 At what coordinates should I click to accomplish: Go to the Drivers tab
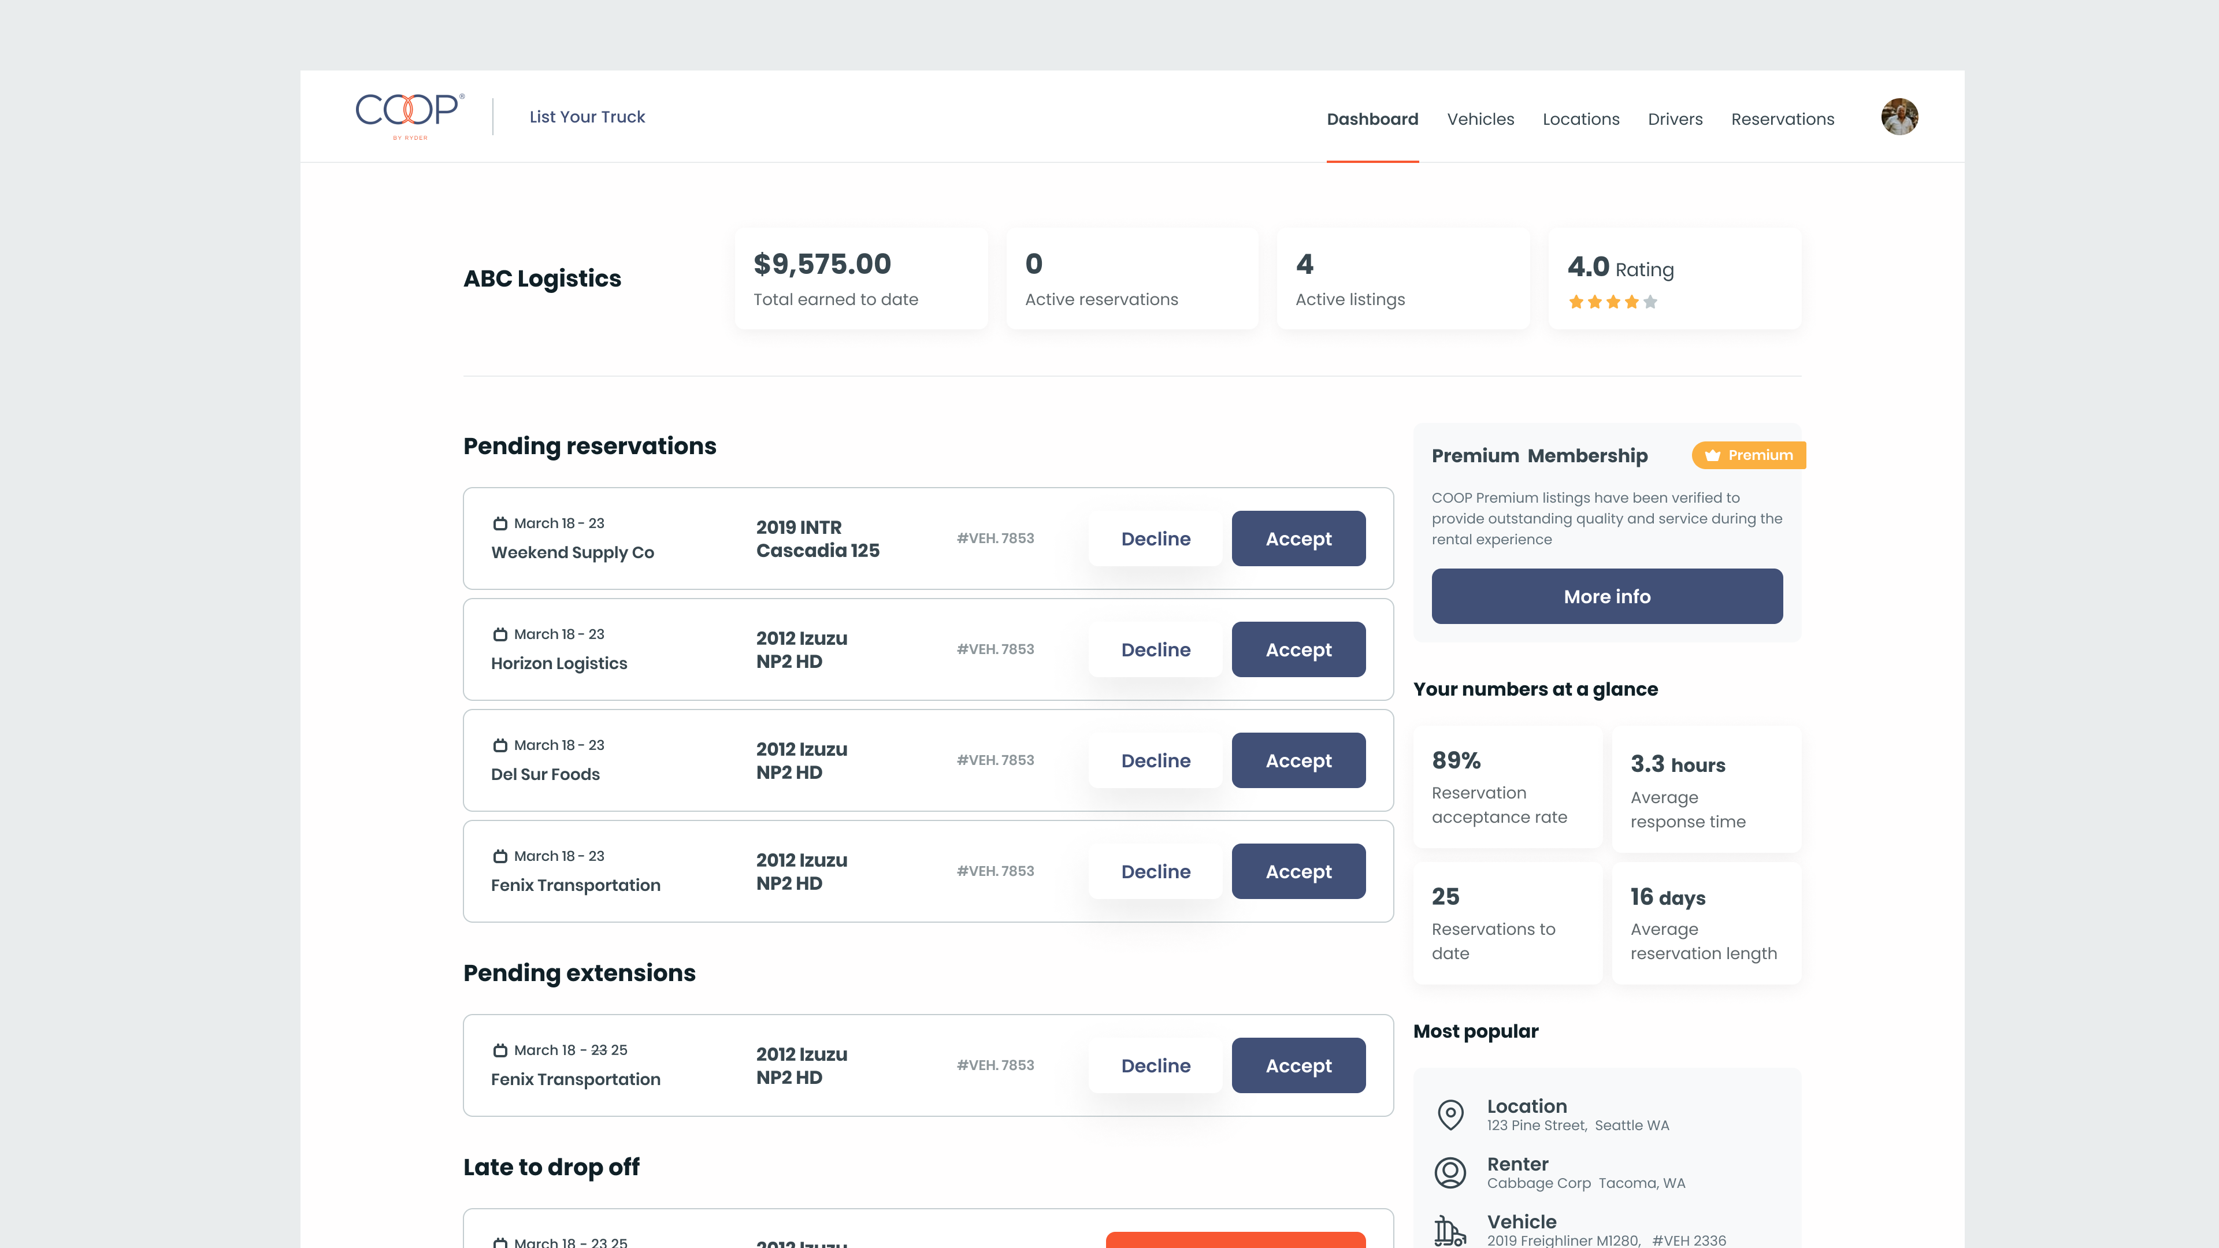tap(1675, 119)
